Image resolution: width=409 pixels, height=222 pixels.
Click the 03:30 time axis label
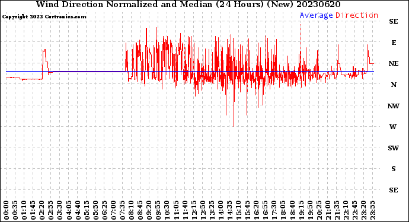click(x=60, y=210)
